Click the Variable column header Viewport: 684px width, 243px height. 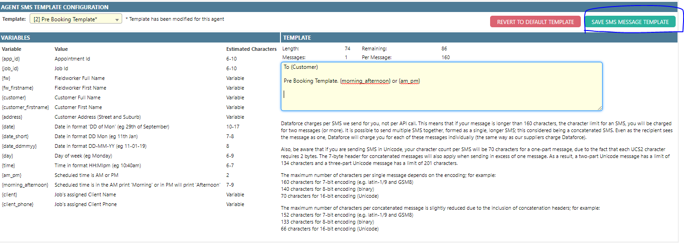click(x=12, y=49)
